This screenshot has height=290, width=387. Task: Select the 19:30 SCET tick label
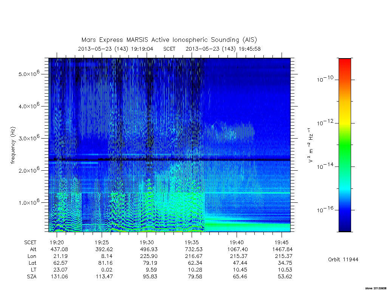(147, 242)
